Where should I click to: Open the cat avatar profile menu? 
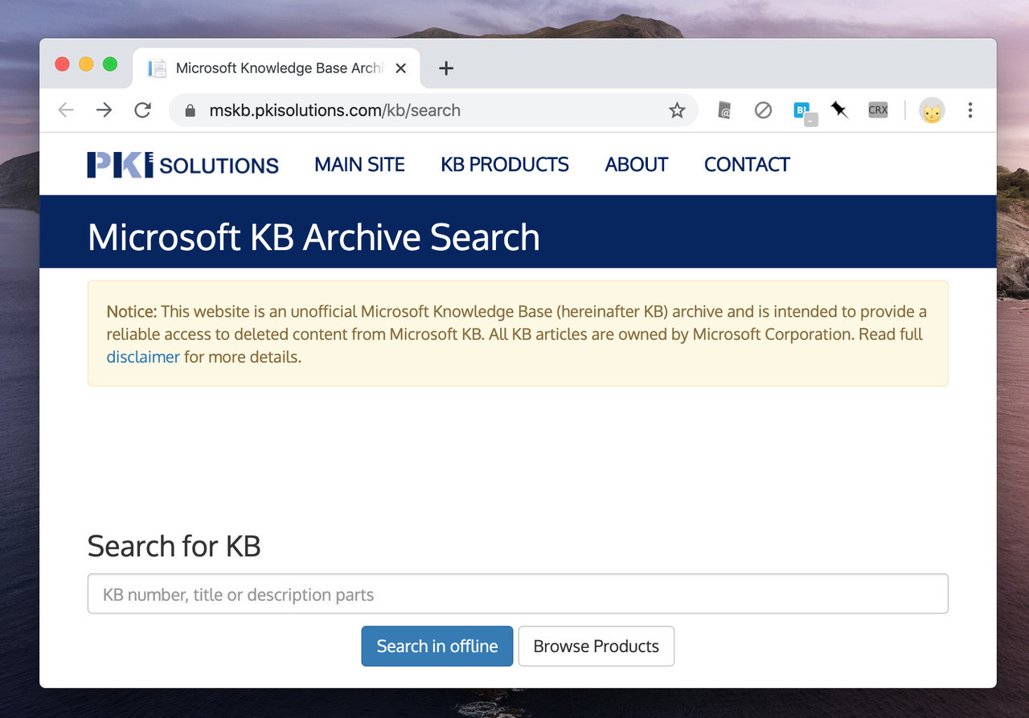932,111
